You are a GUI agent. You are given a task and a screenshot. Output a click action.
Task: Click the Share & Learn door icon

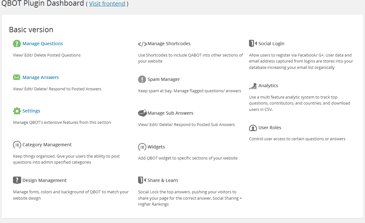click(x=142, y=180)
